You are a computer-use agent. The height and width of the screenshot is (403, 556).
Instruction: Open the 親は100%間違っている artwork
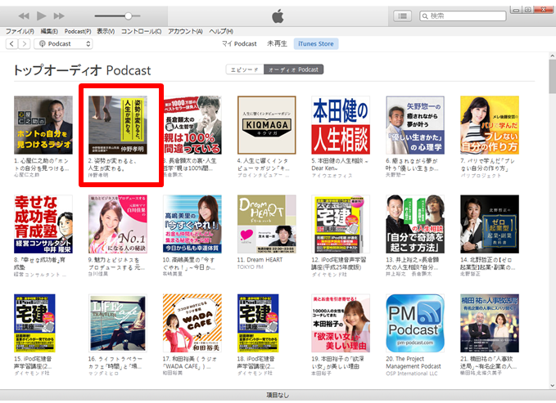point(192,125)
